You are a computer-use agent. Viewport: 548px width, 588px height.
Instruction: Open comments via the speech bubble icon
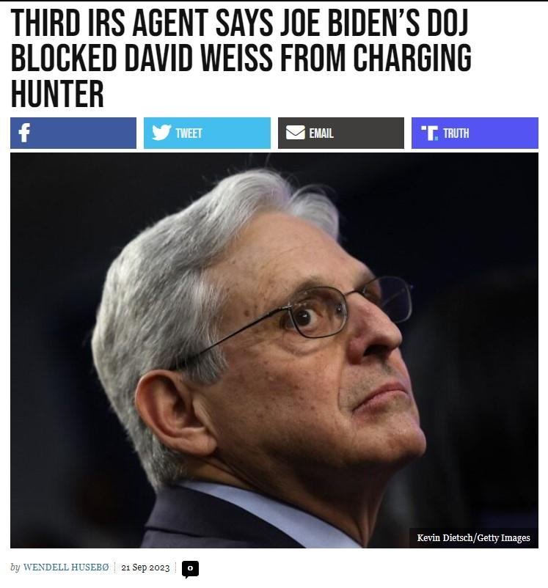click(190, 569)
